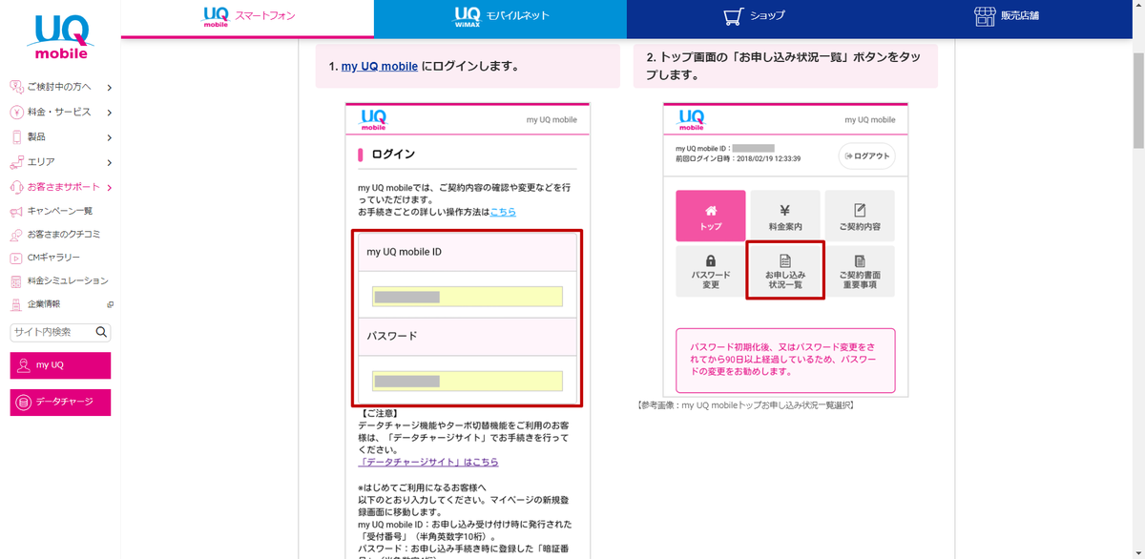1145x559 pixels.
Task: Click the pink データチャージ button
Action: coord(60,403)
